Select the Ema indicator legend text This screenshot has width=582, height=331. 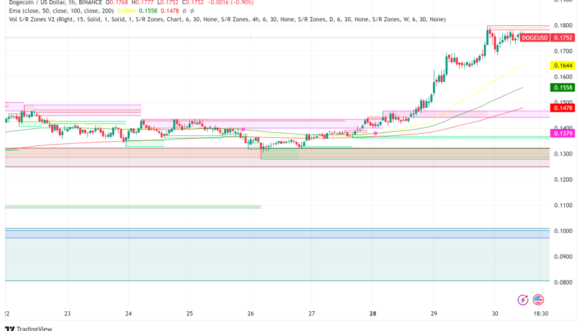pos(61,11)
